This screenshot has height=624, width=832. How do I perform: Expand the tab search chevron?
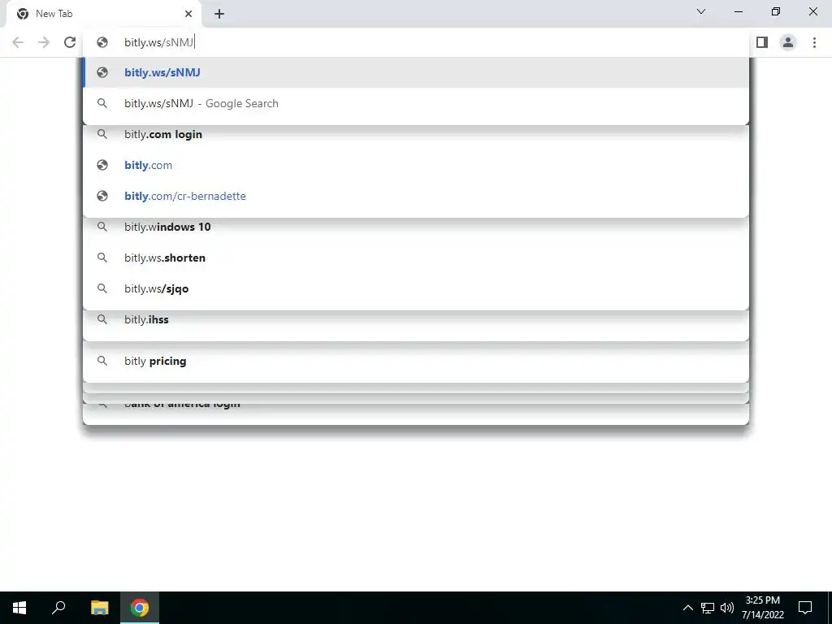click(701, 11)
